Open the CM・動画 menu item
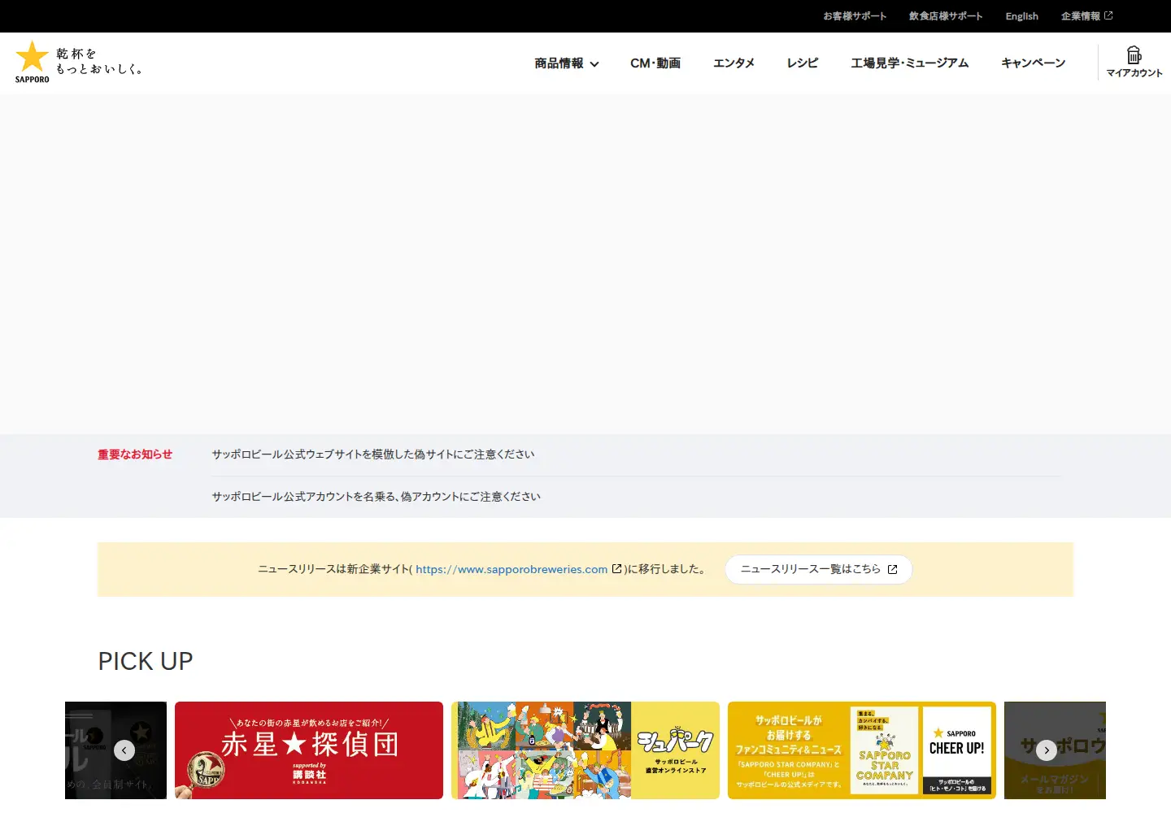This screenshot has height=813, width=1171. (655, 63)
